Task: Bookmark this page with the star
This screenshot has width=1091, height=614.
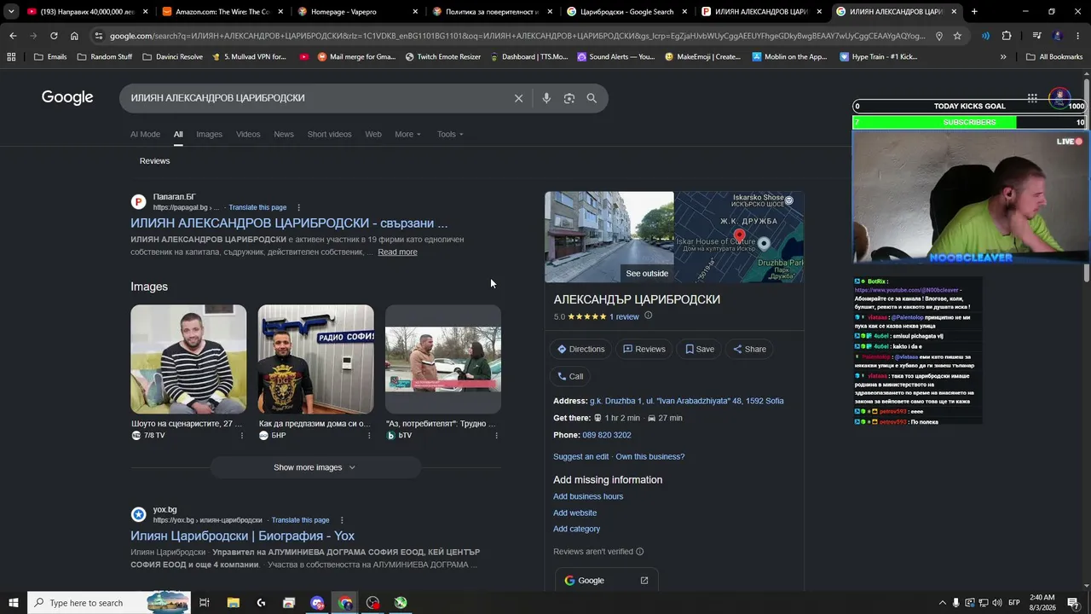Action: click(957, 36)
